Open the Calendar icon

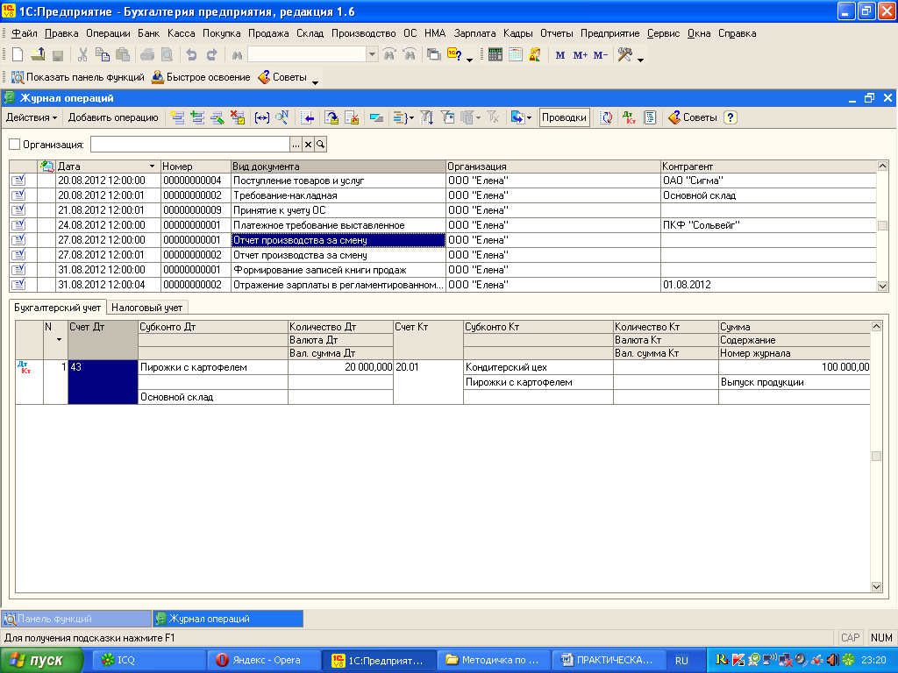coord(516,55)
